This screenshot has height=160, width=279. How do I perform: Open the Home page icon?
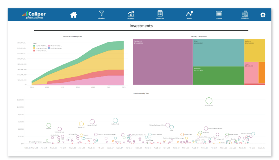click(x=74, y=15)
